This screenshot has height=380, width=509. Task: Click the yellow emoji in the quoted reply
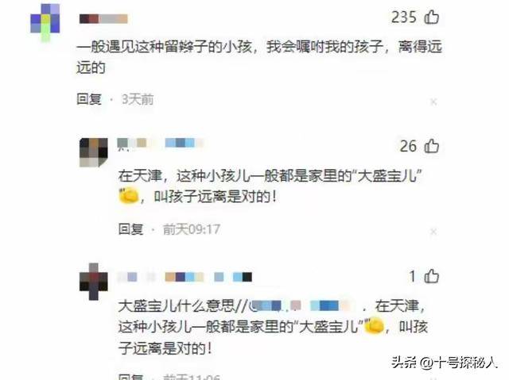pyautogui.click(x=375, y=325)
